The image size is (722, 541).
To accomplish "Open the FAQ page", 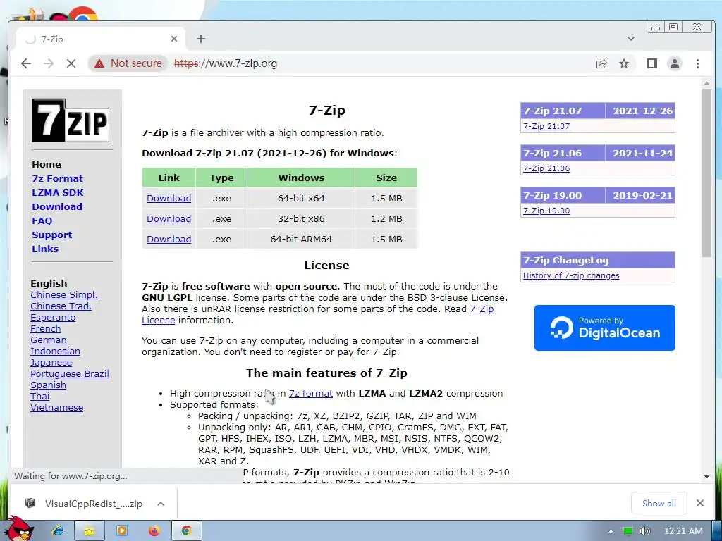I will pyautogui.click(x=42, y=220).
